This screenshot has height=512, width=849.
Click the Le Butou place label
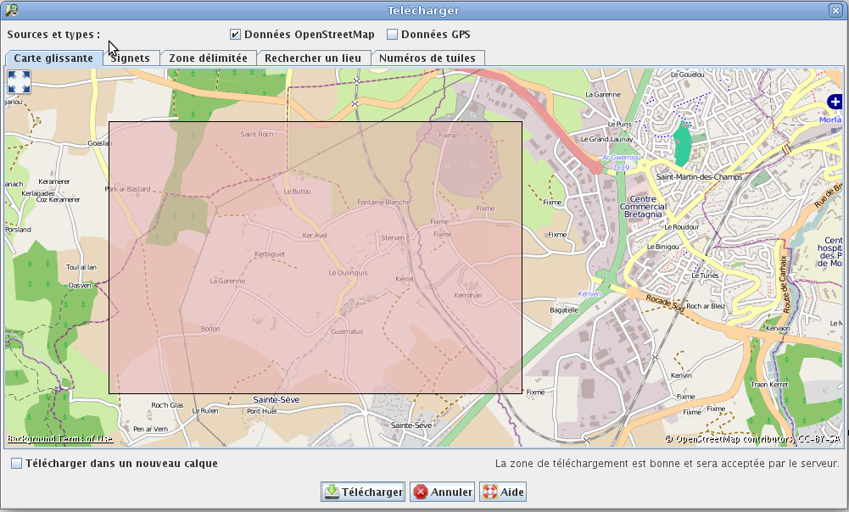click(x=297, y=192)
